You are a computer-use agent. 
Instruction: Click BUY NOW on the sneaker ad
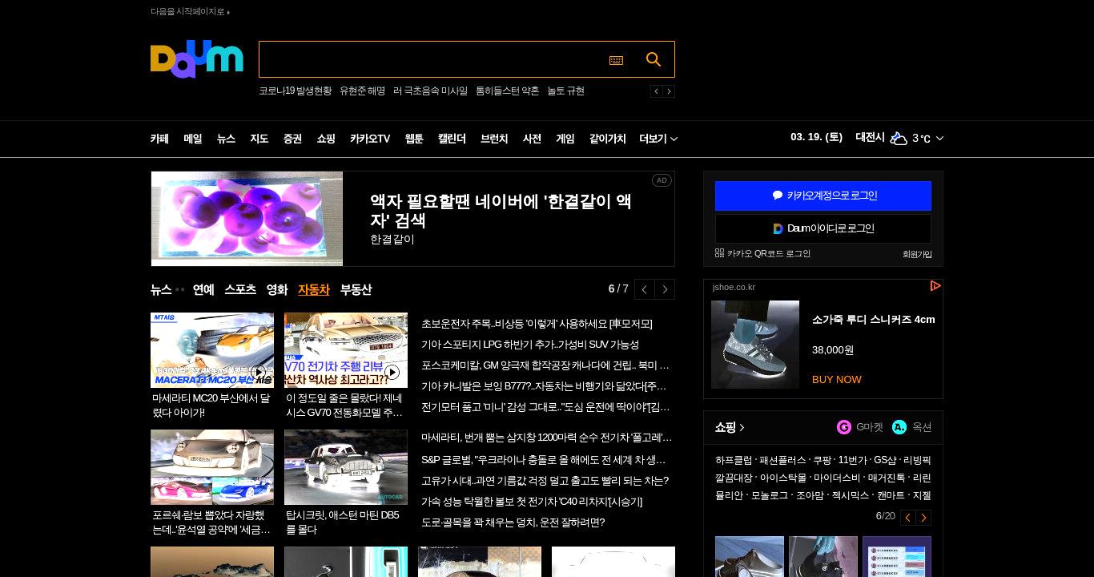coord(837,379)
